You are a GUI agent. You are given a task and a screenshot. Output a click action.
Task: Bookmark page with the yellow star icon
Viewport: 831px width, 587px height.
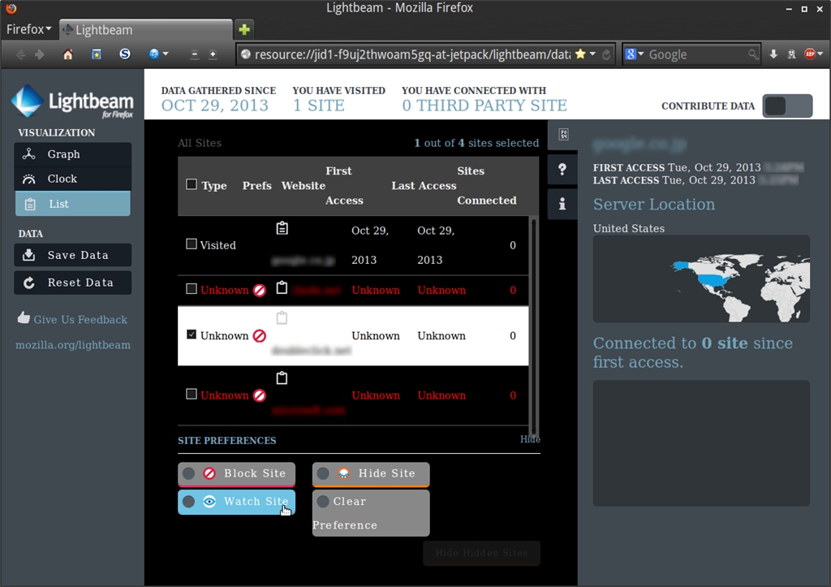[x=580, y=54]
